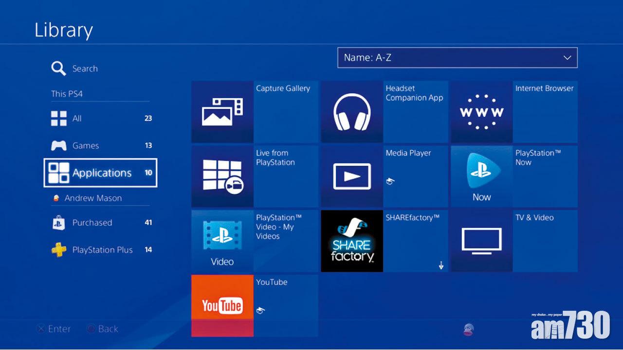The image size is (623, 350).
Task: View PlayStation Plus content
Action: point(102,249)
